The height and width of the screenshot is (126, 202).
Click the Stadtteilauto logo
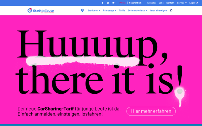pos(41,10)
